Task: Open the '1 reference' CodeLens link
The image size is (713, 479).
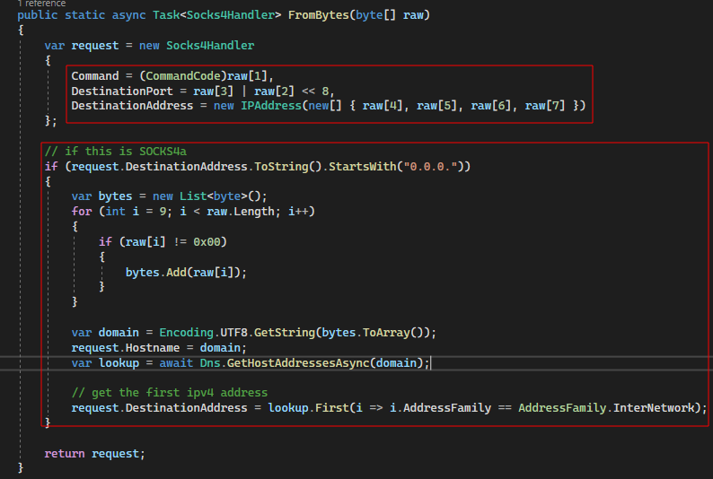Action: point(41,4)
